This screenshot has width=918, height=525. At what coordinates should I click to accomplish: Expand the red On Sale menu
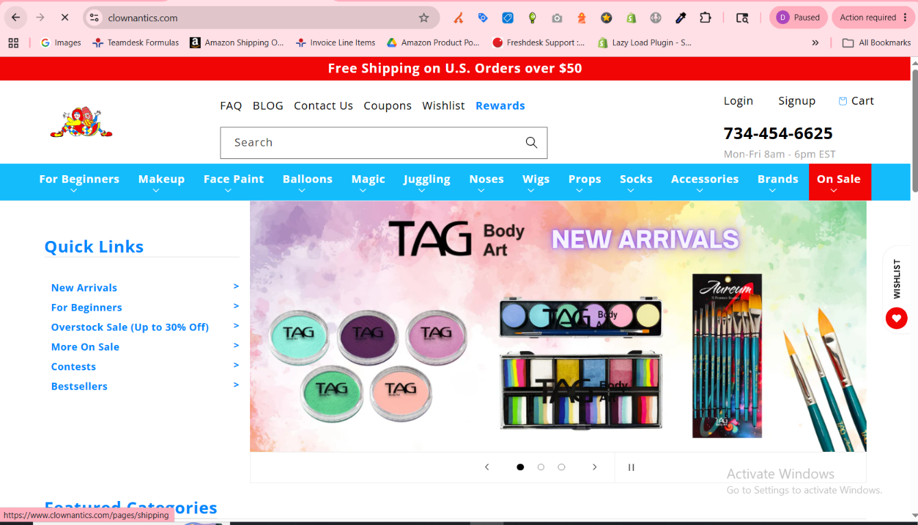[x=839, y=182]
